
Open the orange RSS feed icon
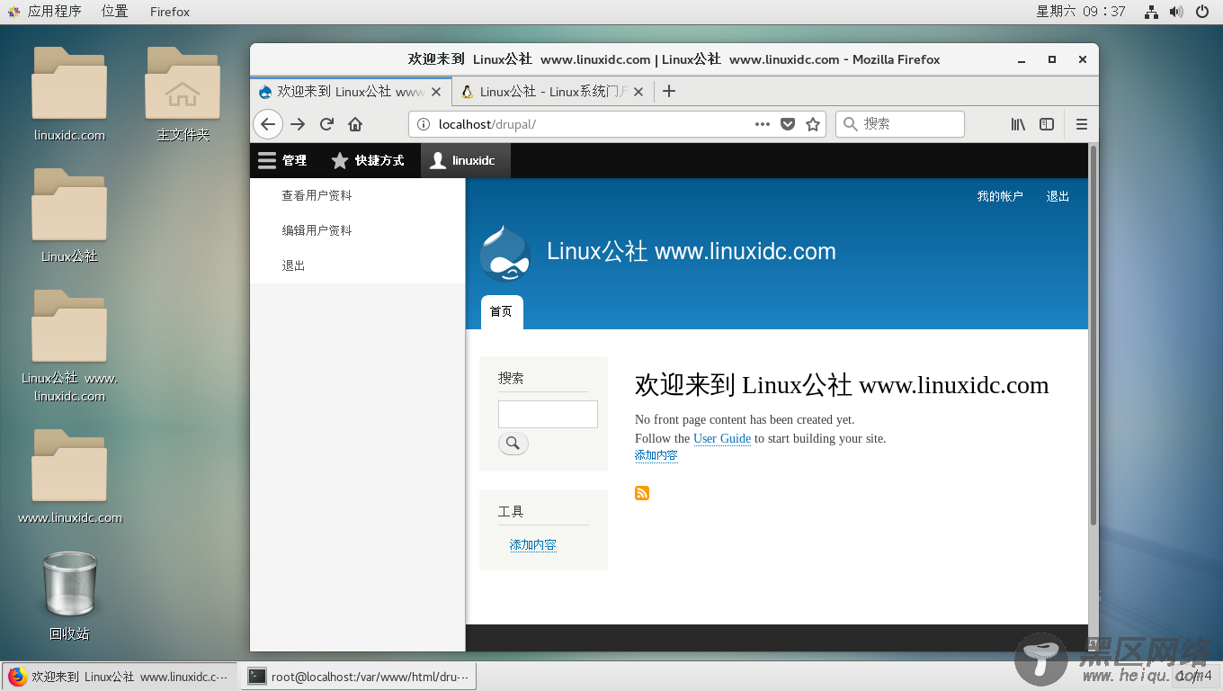642,493
